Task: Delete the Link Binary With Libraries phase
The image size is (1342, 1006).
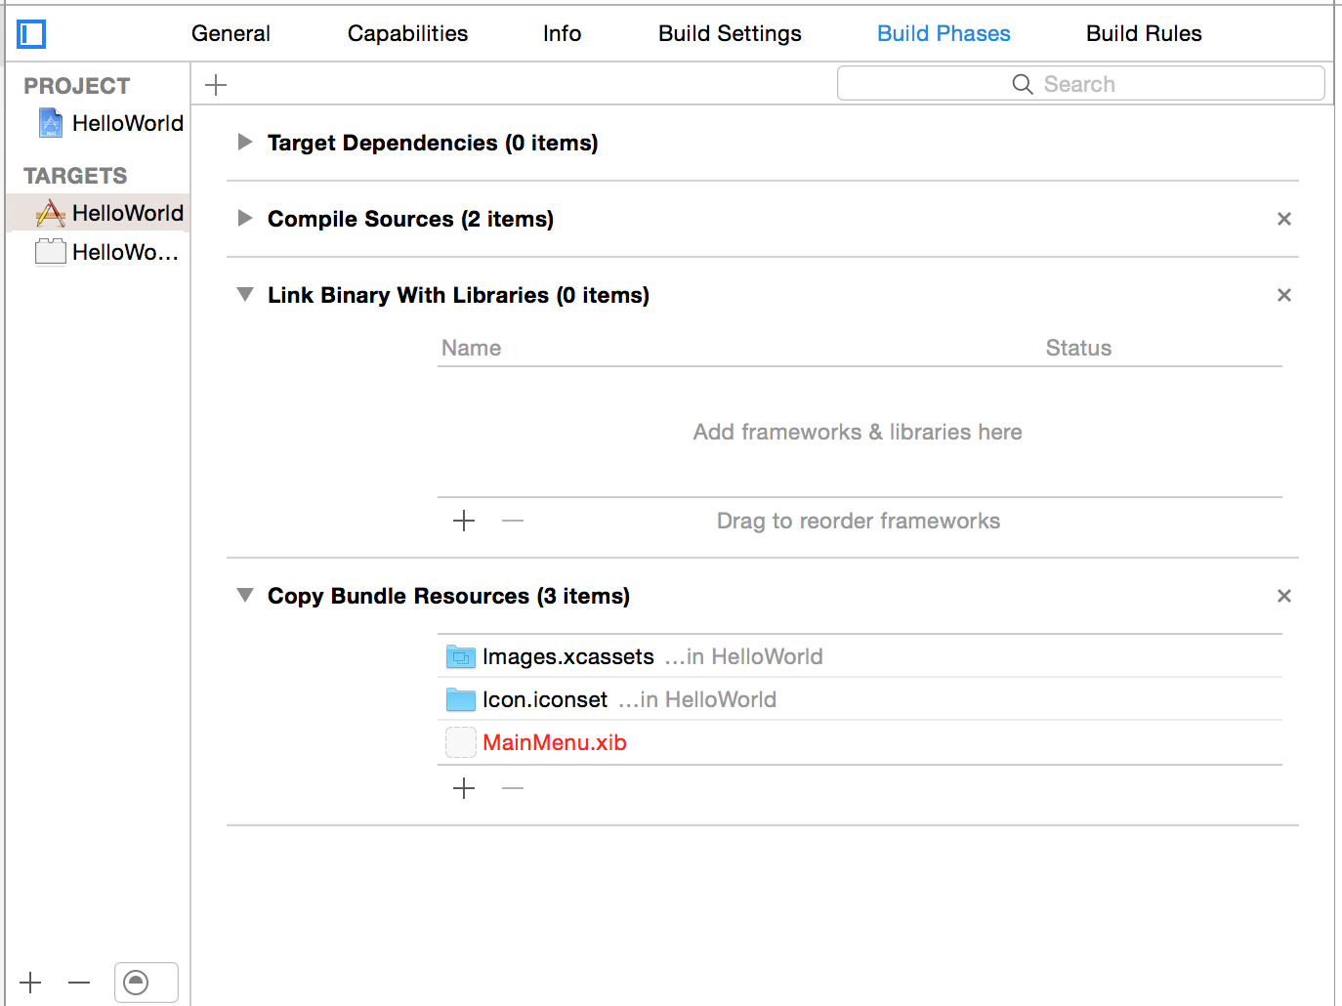Action: [1283, 295]
